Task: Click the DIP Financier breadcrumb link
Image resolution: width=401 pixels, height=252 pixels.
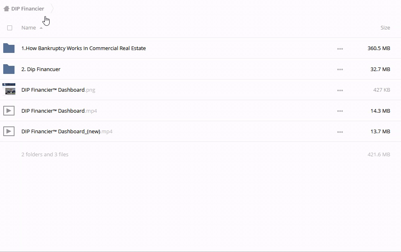Action: pos(28,8)
